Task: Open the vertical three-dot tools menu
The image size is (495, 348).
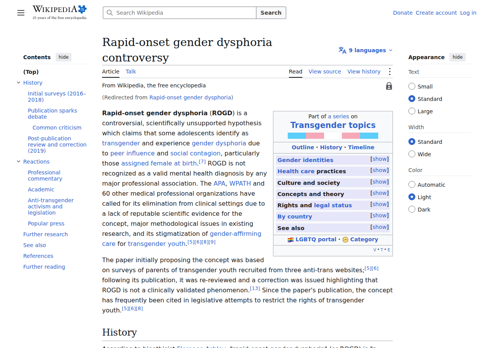Action: (389, 72)
